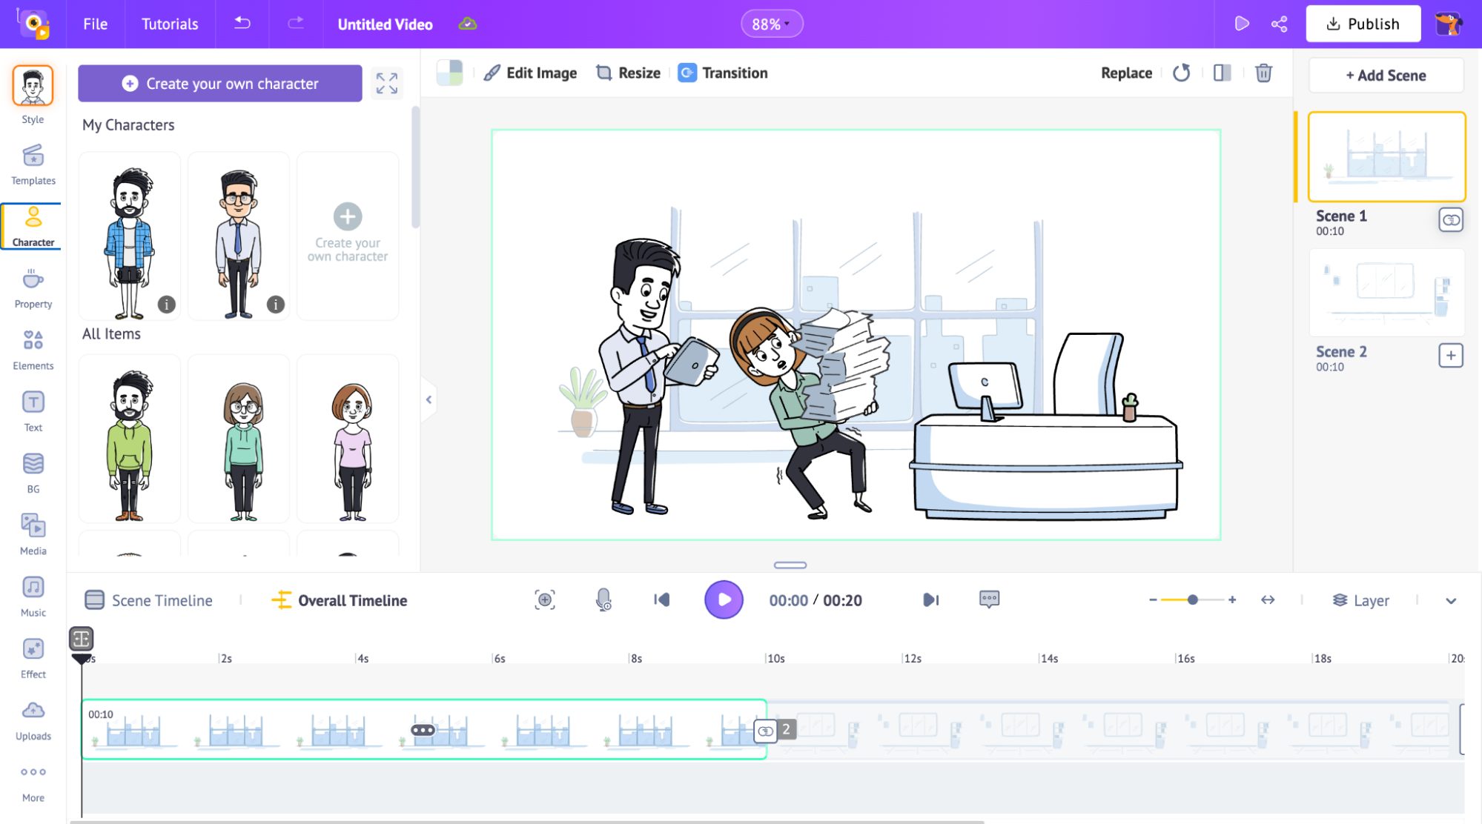Screen dimensions: 1482x824
Task: Open the Text sidebar section
Action: [33, 411]
